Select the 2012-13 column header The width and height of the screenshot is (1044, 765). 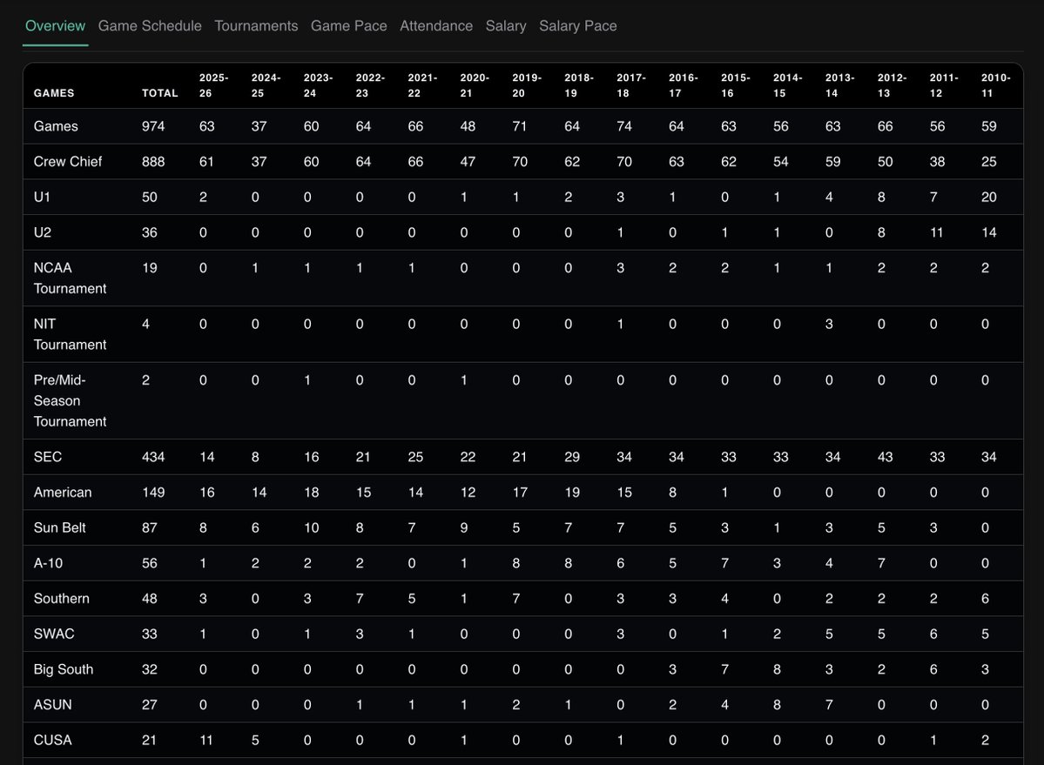click(892, 85)
